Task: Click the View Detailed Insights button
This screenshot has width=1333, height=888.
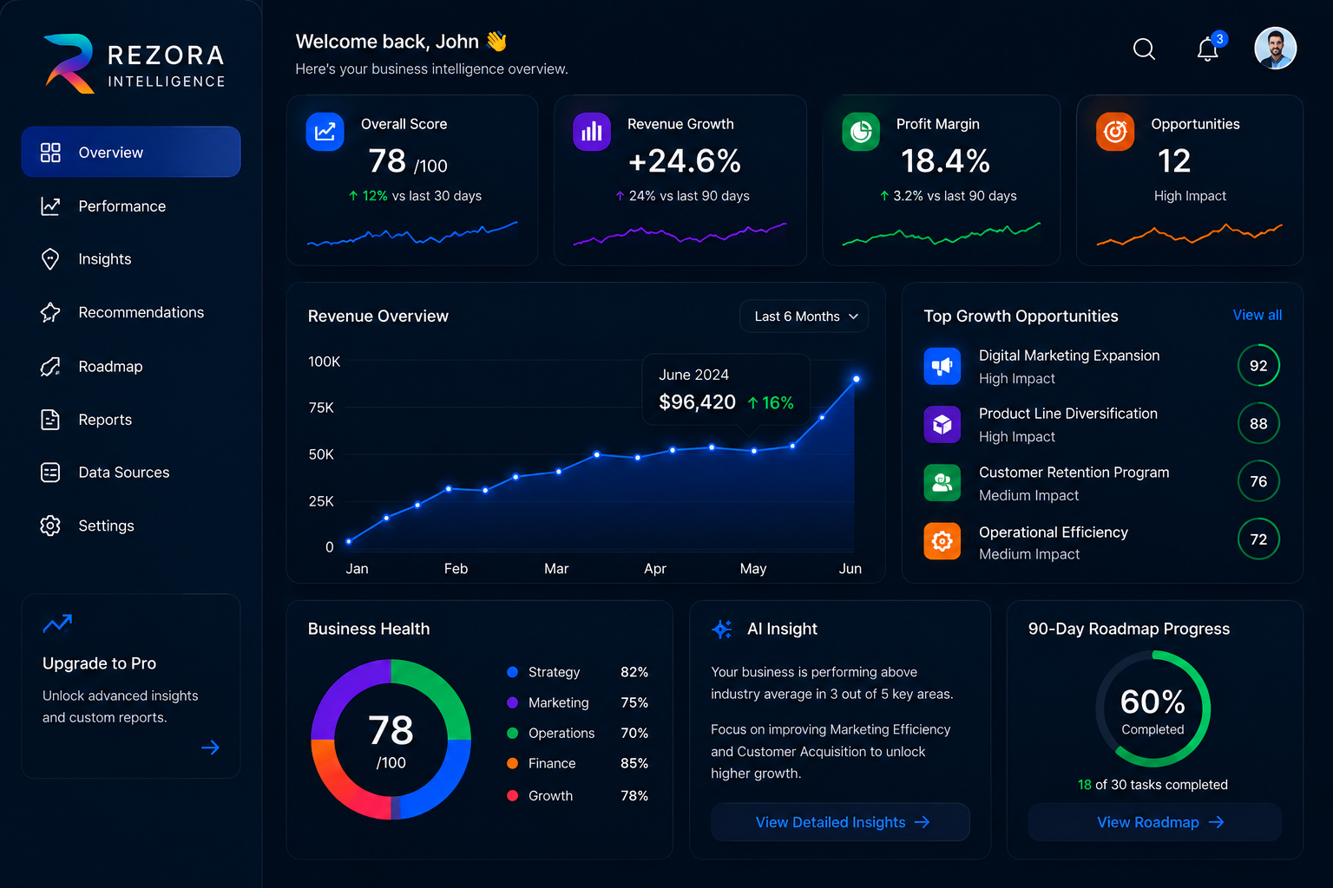Action: click(x=840, y=822)
